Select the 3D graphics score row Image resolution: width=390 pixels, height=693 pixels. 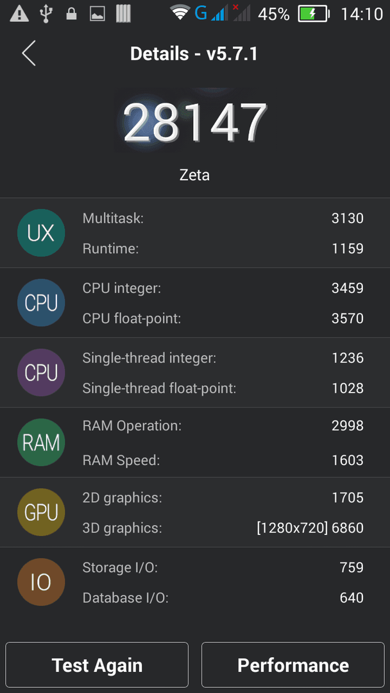pyautogui.click(x=223, y=527)
